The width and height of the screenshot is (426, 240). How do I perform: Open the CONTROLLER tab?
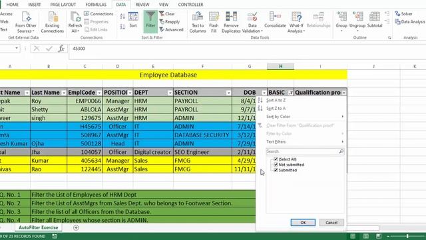[x=190, y=5]
